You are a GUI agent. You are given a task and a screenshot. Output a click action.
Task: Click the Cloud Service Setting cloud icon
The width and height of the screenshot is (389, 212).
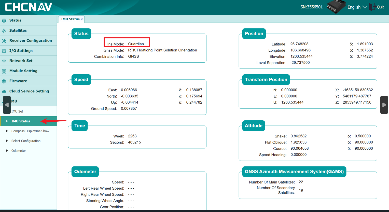pyautogui.click(x=4, y=91)
